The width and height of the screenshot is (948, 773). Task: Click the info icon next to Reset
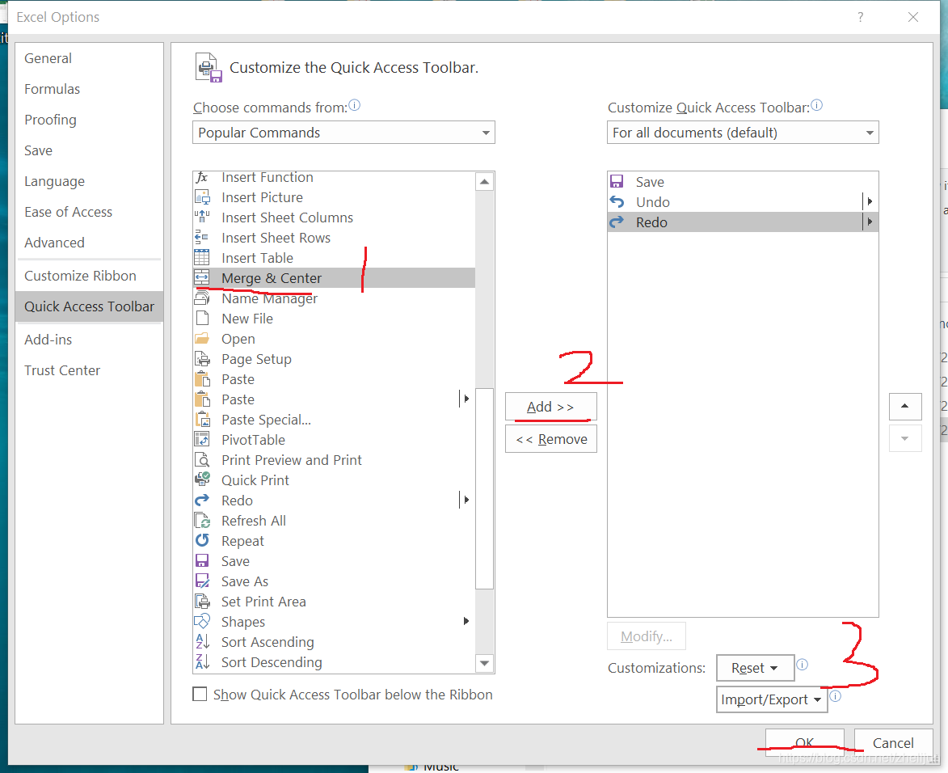point(803,664)
